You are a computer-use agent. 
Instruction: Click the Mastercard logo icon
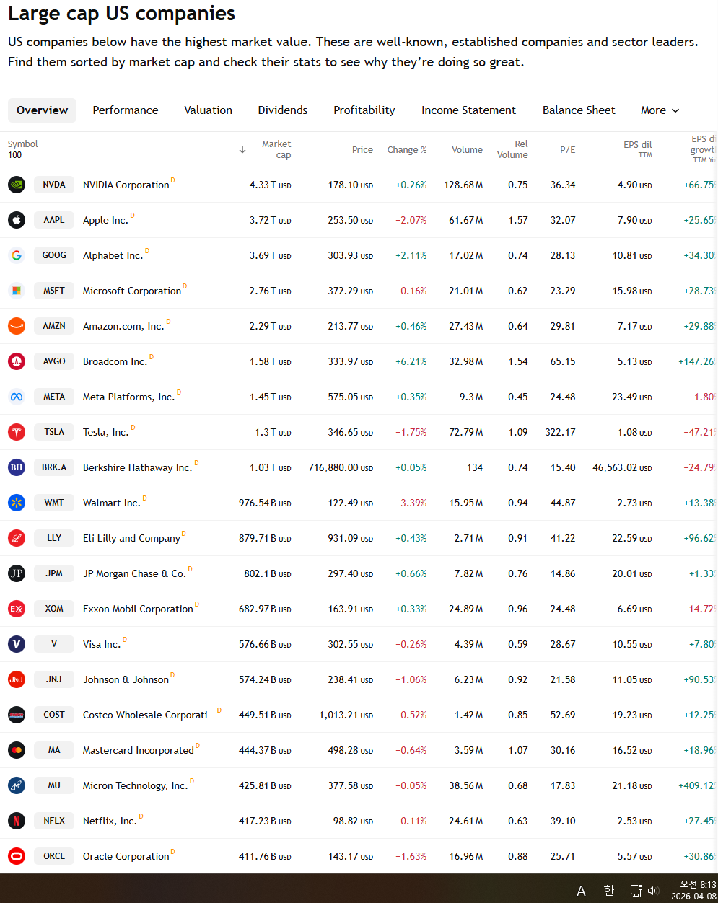17,750
